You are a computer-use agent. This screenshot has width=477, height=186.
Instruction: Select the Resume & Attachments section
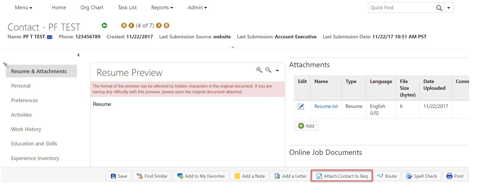[x=41, y=71]
